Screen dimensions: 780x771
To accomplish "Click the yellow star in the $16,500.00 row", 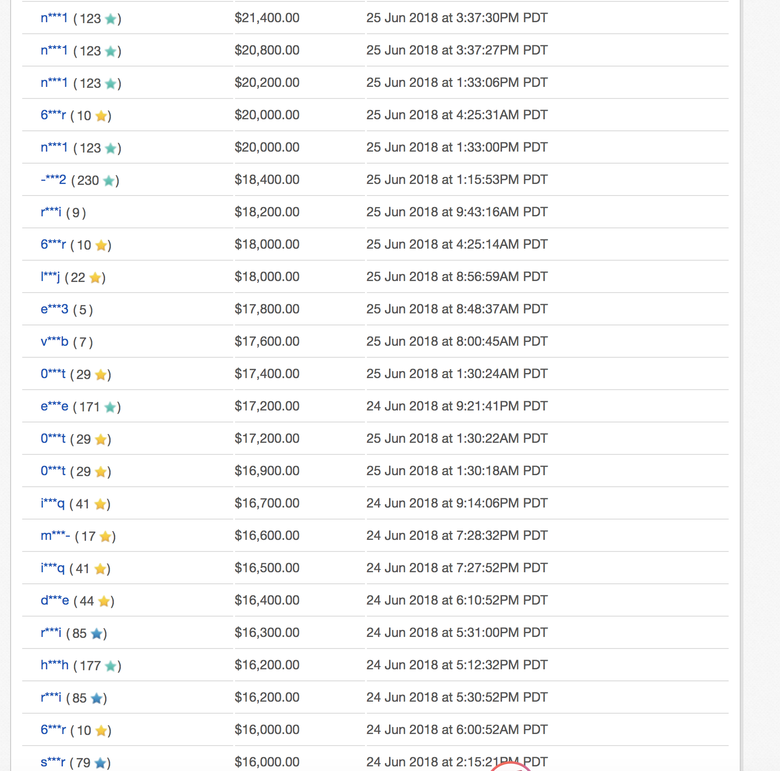I will (100, 569).
